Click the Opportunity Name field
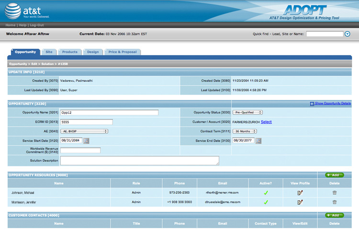359x232 pixels. pyautogui.click(x=109, y=112)
